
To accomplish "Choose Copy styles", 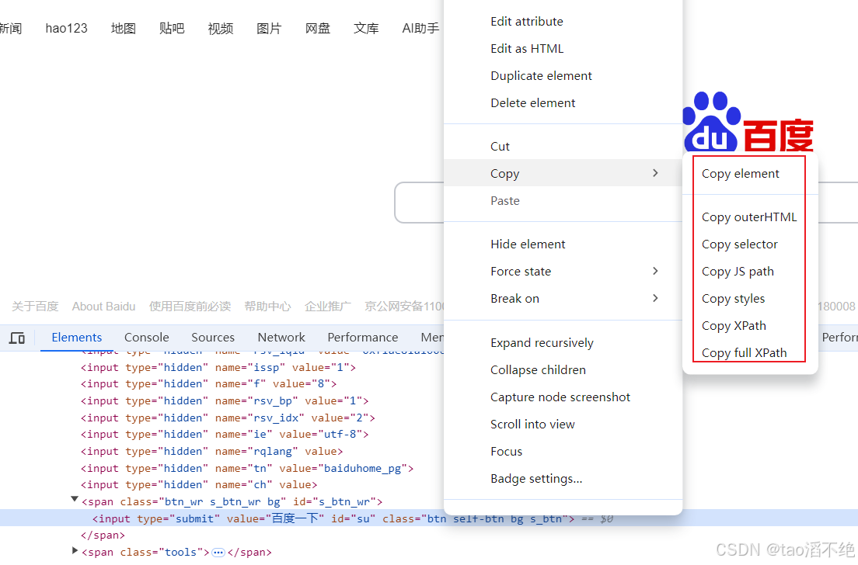I will coord(733,298).
